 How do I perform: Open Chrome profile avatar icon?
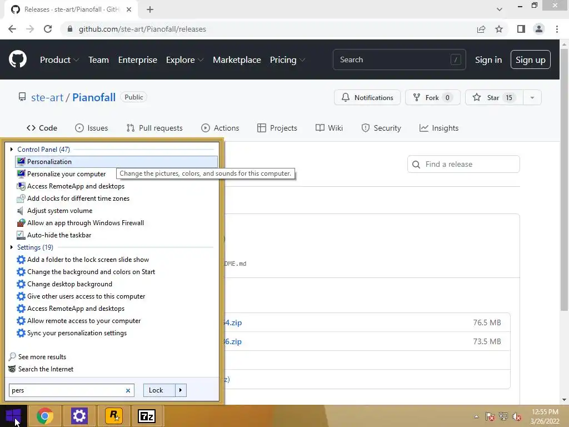pos(539,29)
